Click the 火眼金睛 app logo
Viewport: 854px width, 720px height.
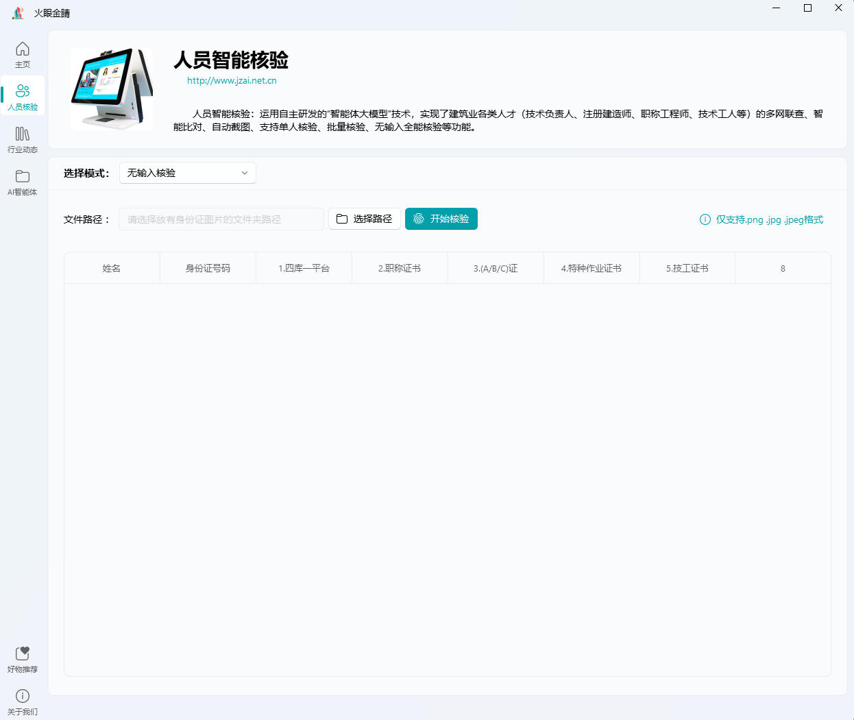coord(17,12)
